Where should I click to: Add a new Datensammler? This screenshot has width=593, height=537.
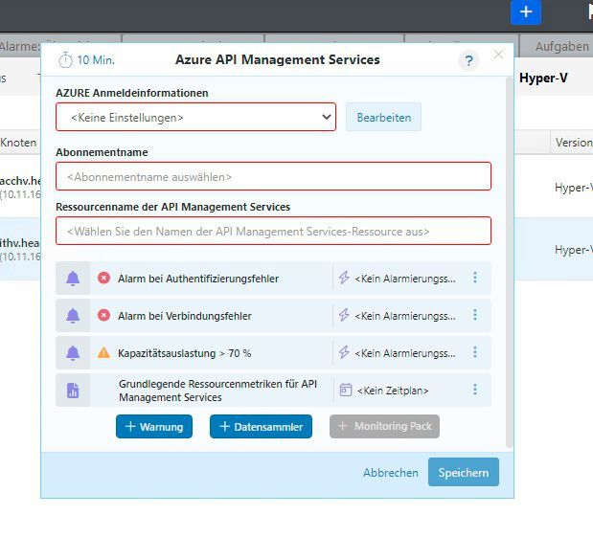(261, 427)
